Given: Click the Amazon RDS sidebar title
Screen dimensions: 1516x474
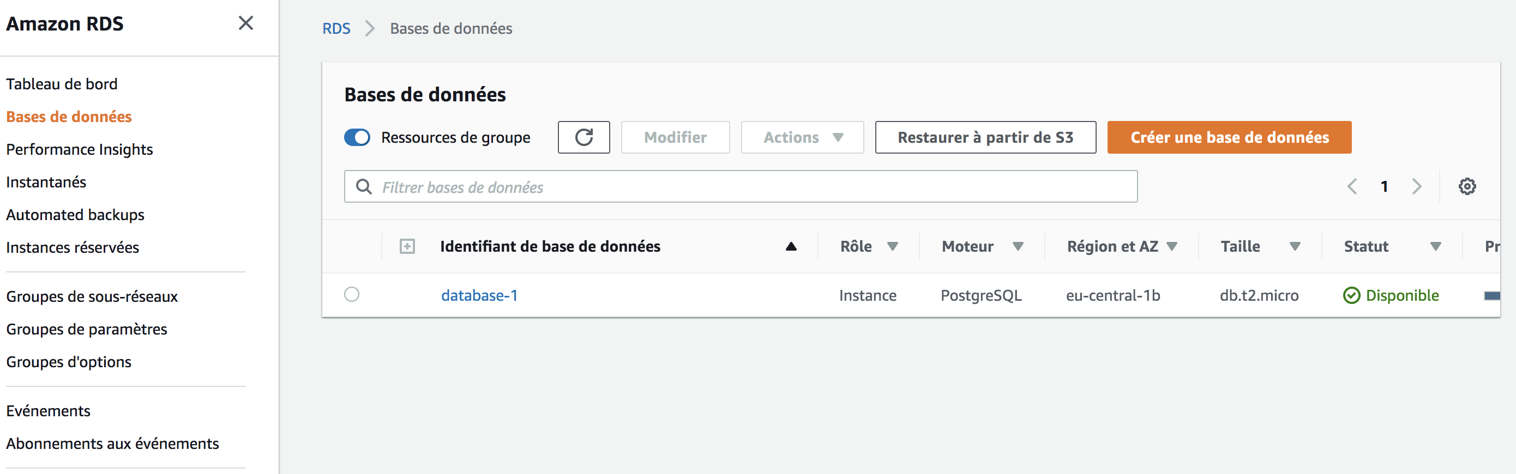Looking at the screenshot, I should click(65, 23).
